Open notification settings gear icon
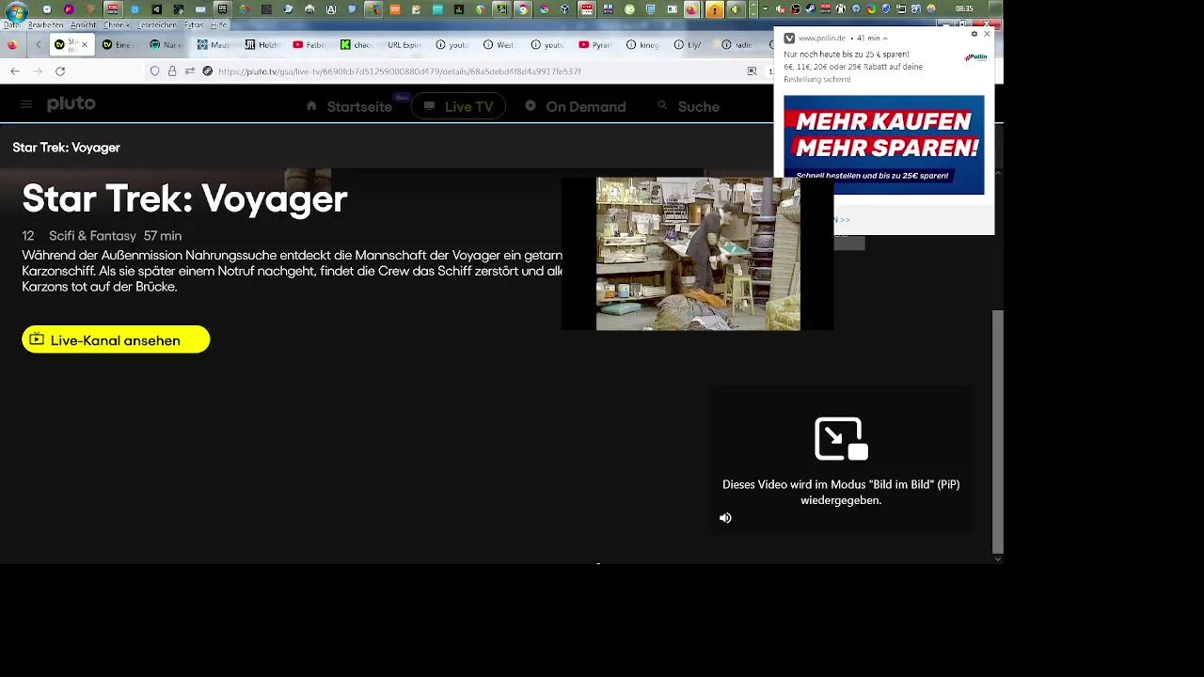The width and height of the screenshot is (1204, 677). [x=974, y=34]
